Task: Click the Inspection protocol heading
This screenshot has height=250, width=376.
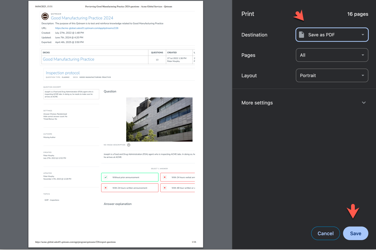Action: point(63,73)
